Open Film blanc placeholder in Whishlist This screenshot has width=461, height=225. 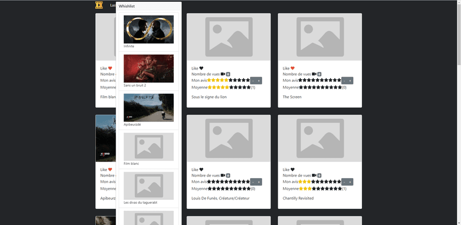coord(149,147)
